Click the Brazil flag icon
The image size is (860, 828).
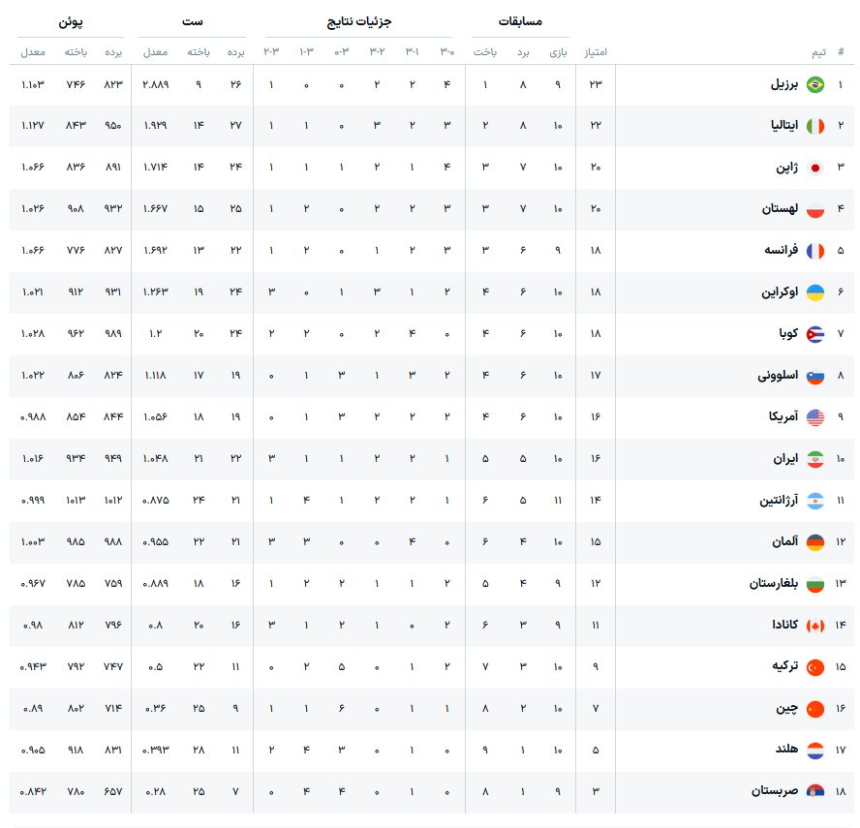pyautogui.click(x=815, y=85)
